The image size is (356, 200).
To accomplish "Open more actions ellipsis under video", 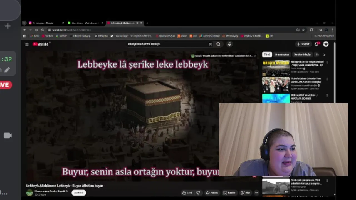I will (x=256, y=192).
